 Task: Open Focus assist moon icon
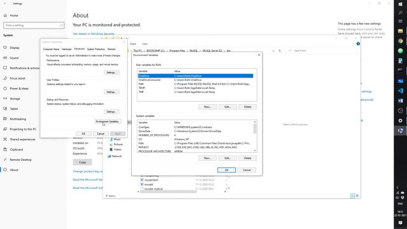click(5, 78)
